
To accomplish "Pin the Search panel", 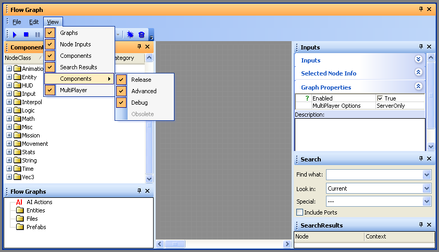I will pos(421,158).
